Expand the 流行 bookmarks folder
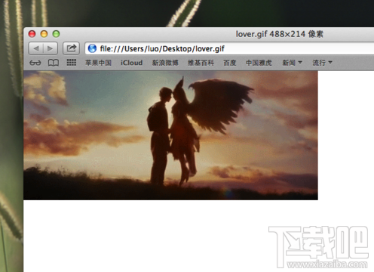The width and height of the screenshot is (374, 272). tap(322, 63)
